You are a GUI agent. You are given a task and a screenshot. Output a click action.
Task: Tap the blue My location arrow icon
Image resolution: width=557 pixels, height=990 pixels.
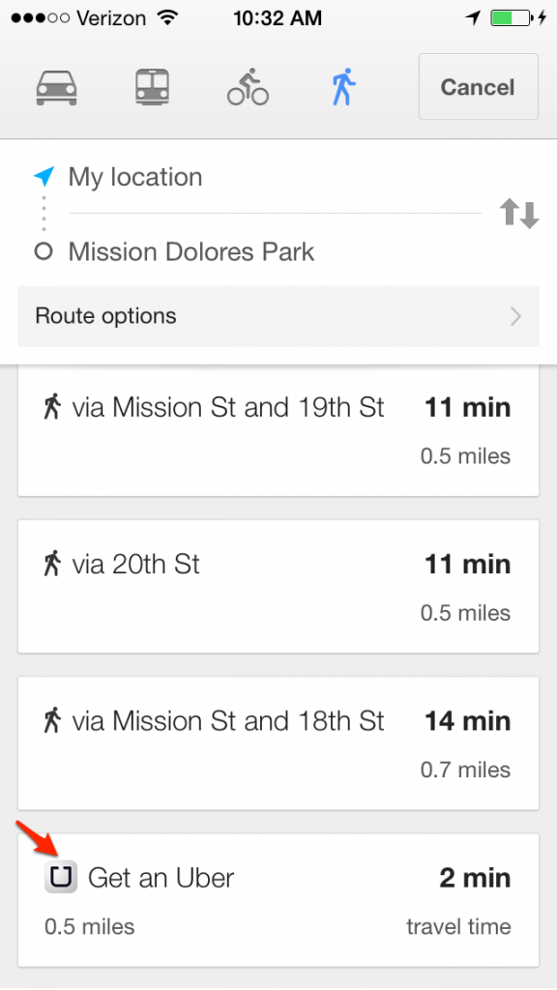click(44, 177)
